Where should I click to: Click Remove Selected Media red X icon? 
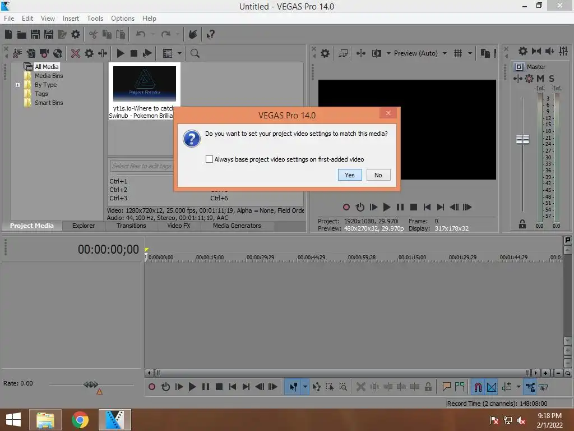pos(76,53)
